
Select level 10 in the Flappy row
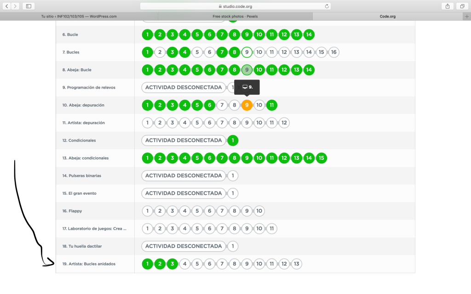click(x=259, y=211)
